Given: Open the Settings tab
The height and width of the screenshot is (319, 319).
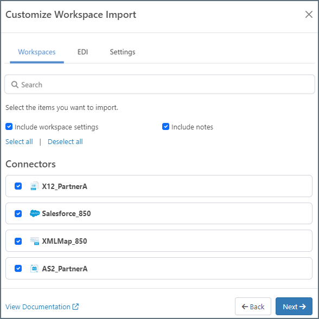Looking at the screenshot, I should [x=123, y=52].
